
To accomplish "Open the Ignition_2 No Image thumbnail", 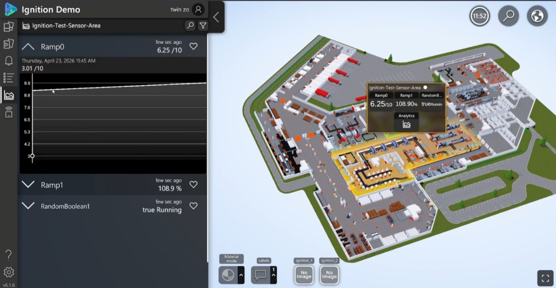I will tap(330, 275).
